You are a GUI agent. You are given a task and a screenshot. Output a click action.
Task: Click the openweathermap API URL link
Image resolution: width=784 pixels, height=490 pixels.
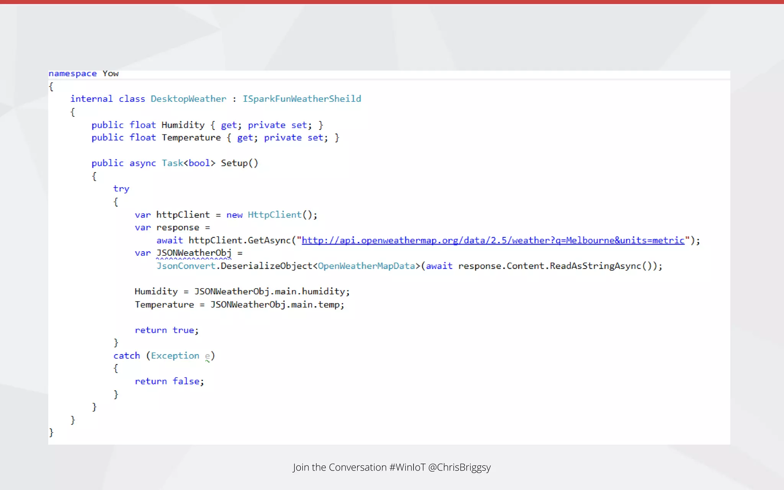tap(493, 240)
